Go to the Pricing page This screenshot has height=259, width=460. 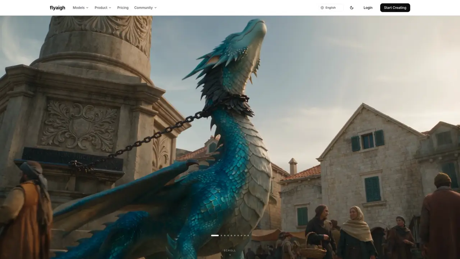coord(123,8)
